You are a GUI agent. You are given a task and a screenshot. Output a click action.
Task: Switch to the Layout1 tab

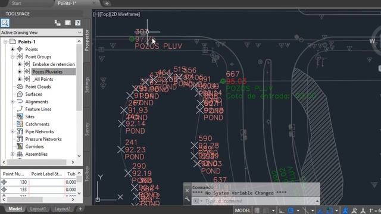[38, 209]
